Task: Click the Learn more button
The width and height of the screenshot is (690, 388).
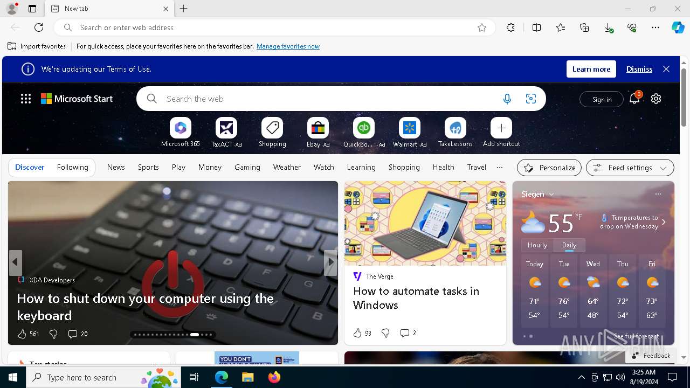Action: (591, 69)
